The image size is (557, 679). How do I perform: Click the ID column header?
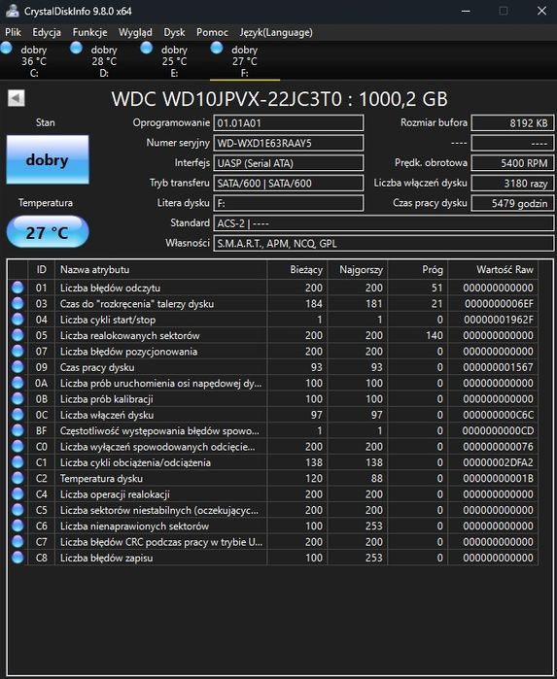[41, 269]
